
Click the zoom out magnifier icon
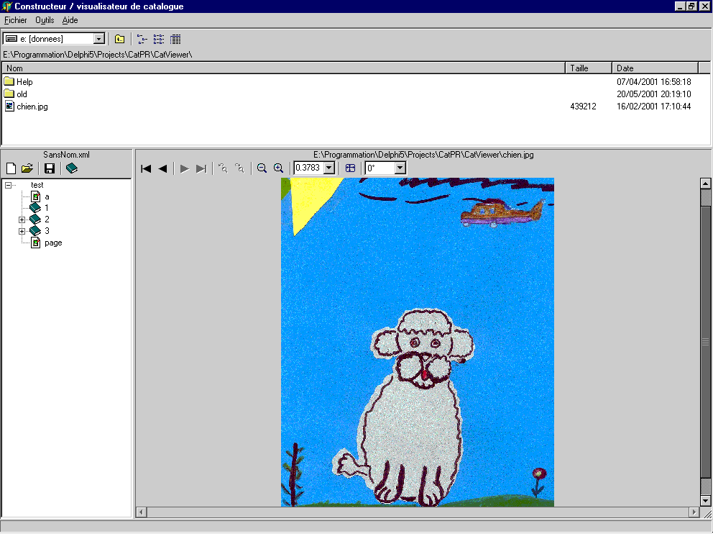(x=262, y=168)
